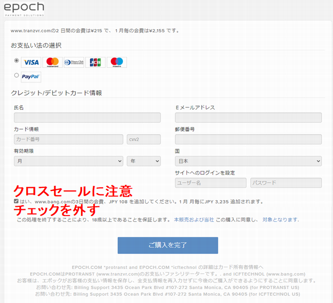The height and width of the screenshot is (303, 333).
Task: Open the 対象となります link
Action: coord(280,220)
